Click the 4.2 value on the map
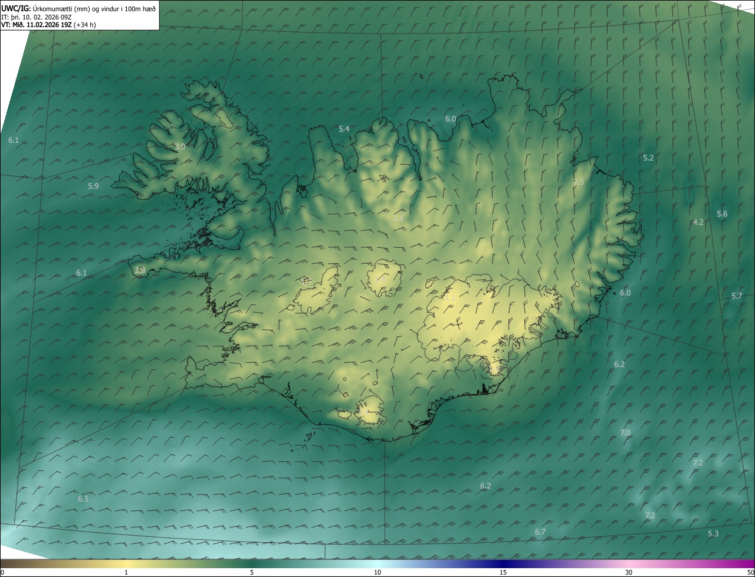This screenshot has height=577, width=755. 698,222
